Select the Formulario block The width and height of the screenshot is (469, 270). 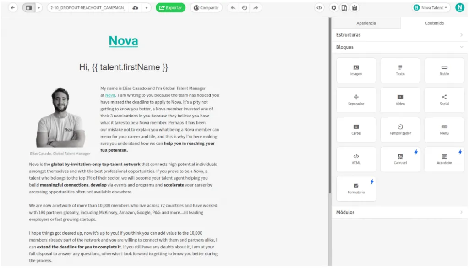[356, 189]
